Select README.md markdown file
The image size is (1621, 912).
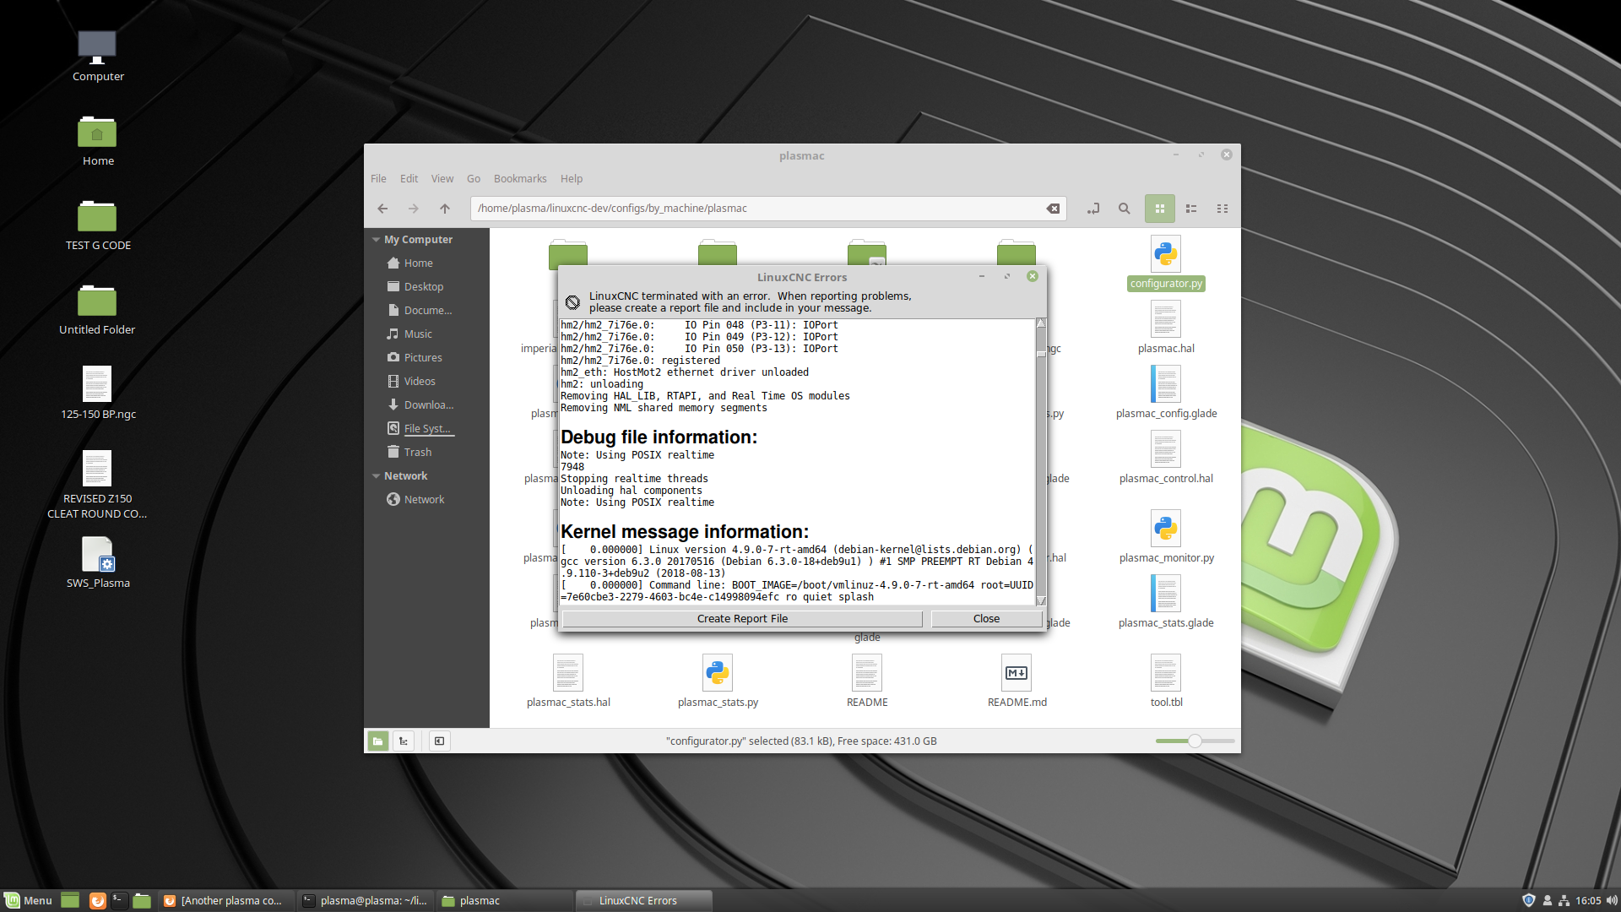coord(1017,682)
